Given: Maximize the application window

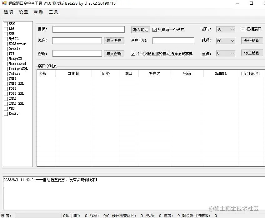Looking at the screenshot, I should (x=251, y=3).
